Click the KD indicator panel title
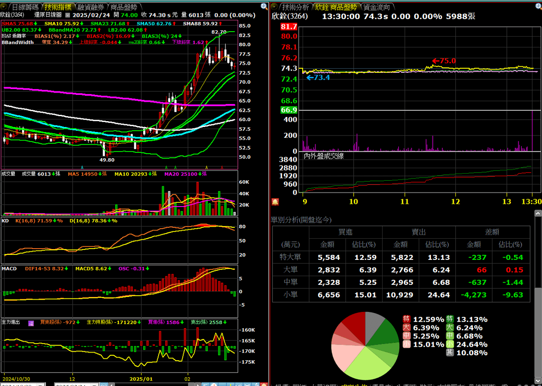Image resolution: width=542 pixels, height=386 pixels. (5, 221)
